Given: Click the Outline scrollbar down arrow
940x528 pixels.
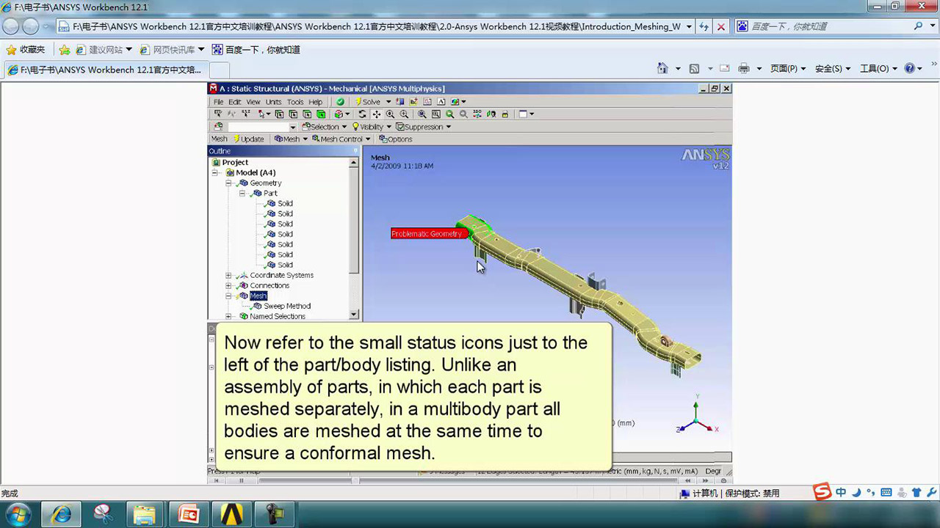Looking at the screenshot, I should [355, 315].
